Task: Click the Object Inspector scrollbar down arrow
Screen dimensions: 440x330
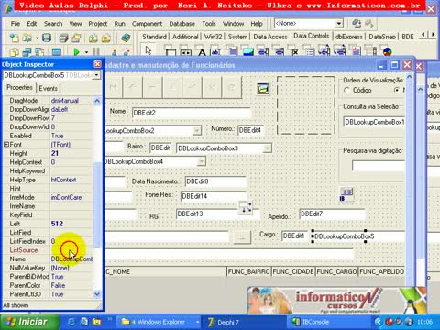Action: pos(97,294)
